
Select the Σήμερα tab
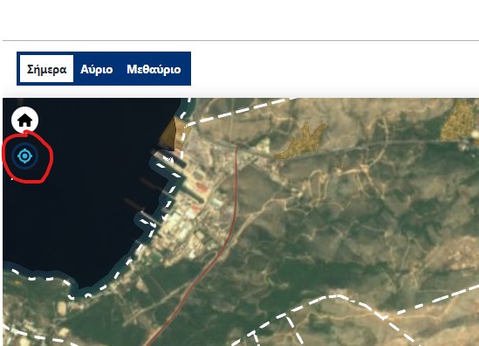click(46, 69)
